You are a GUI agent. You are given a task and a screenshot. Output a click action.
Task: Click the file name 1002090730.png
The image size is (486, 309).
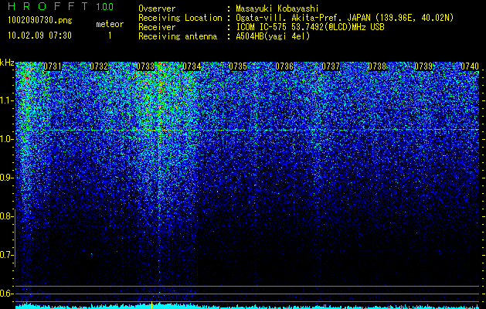40,21
